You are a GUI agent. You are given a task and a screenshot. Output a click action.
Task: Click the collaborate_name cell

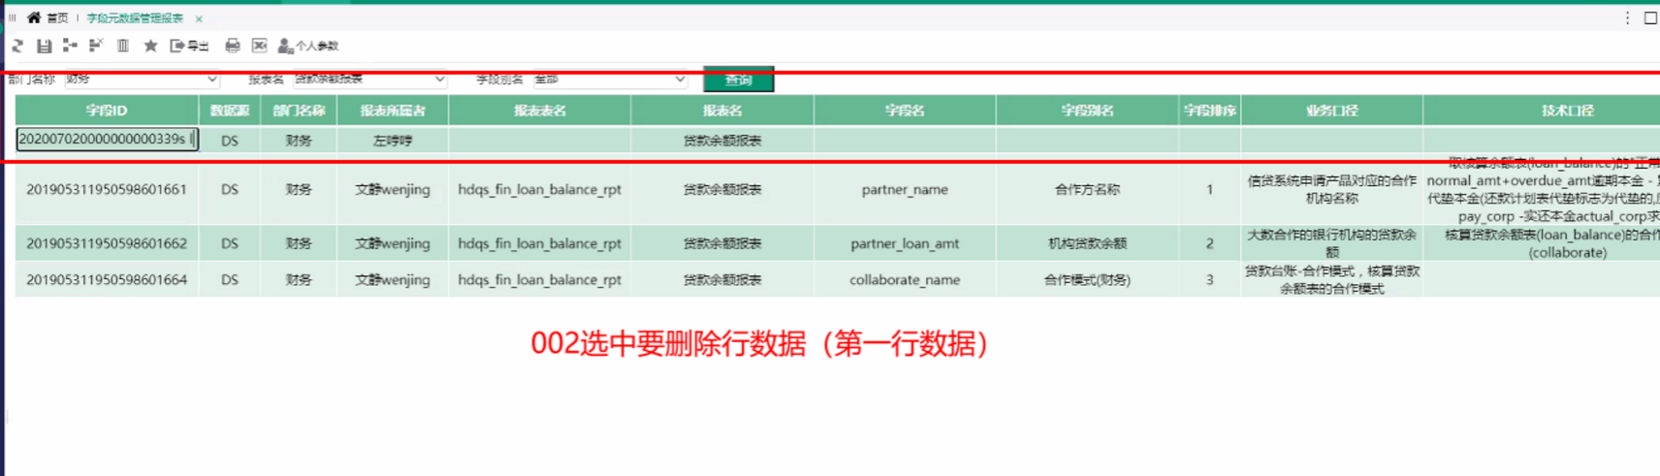905,280
